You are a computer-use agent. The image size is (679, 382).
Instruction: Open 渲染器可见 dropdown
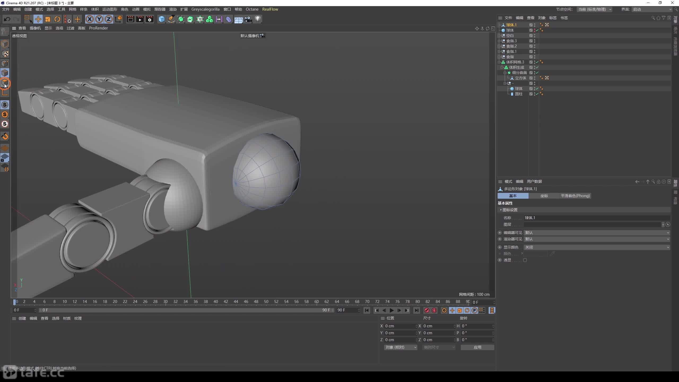(x=597, y=239)
